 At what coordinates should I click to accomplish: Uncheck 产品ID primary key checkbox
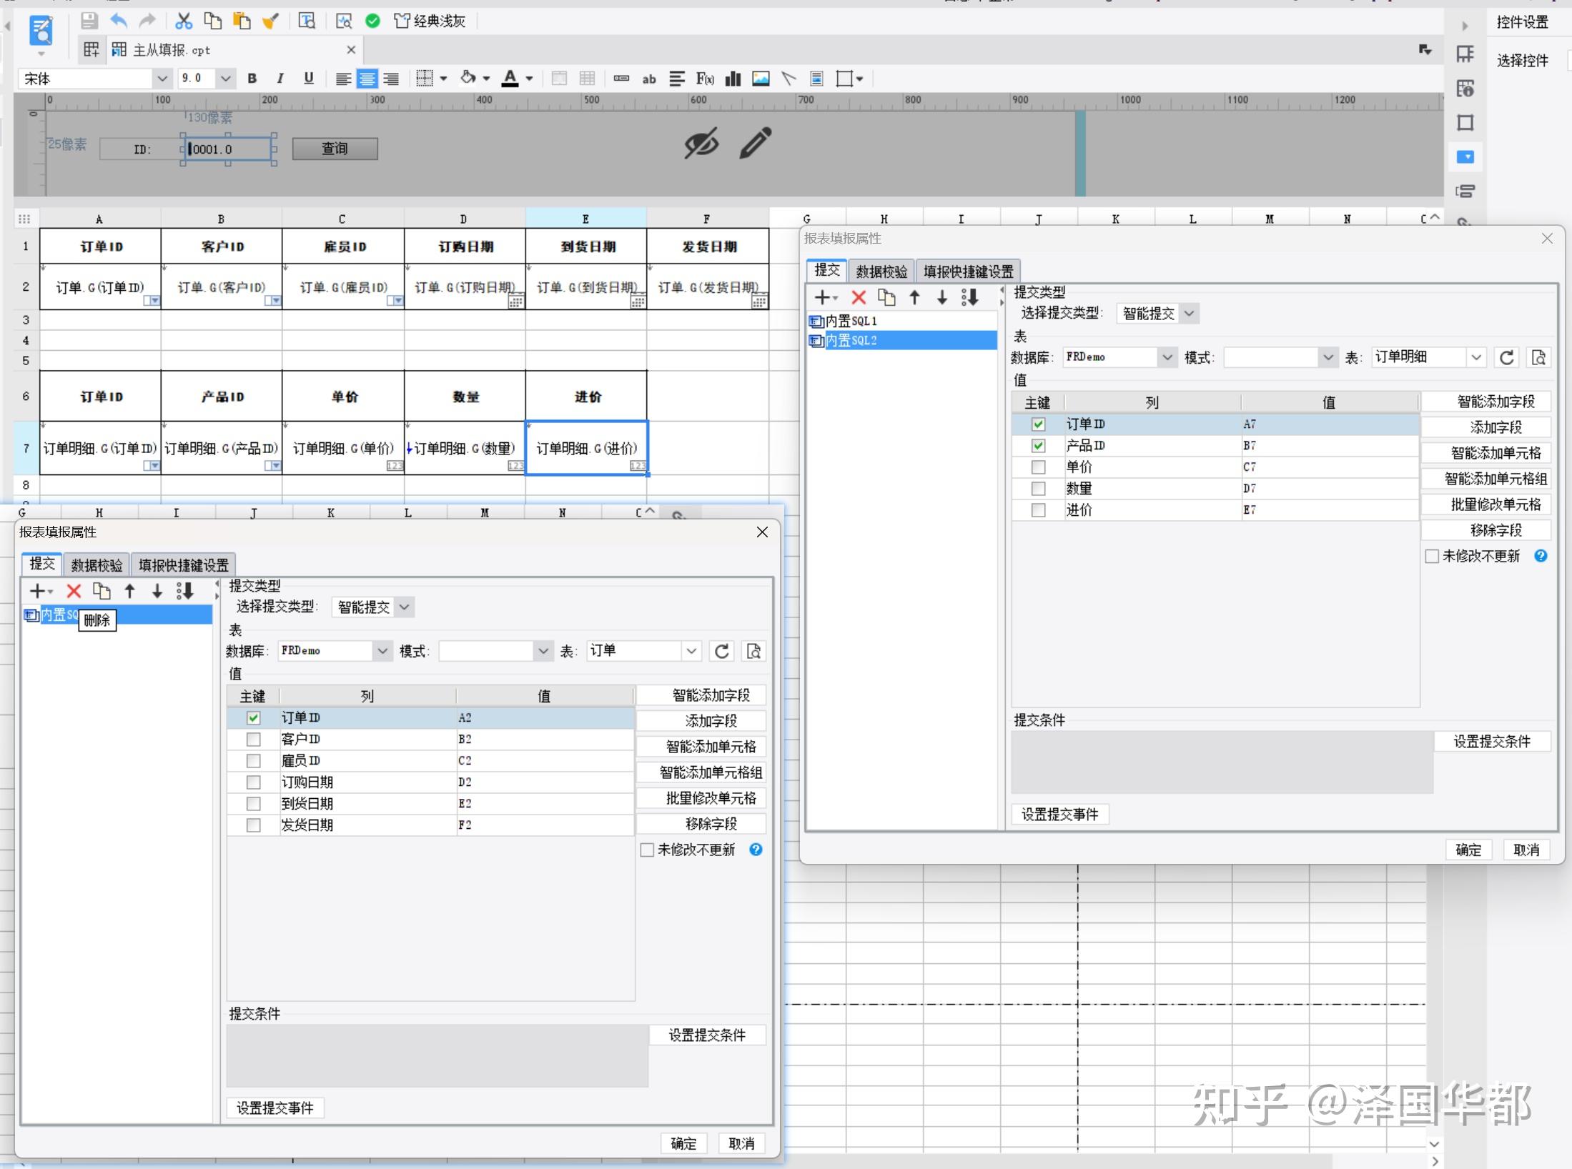pyautogui.click(x=1038, y=446)
